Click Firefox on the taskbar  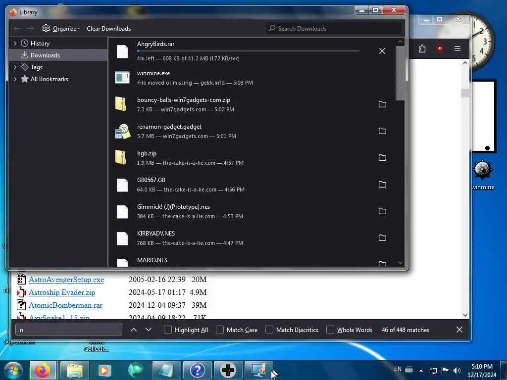43,370
